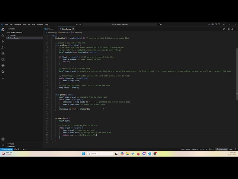238x179 pixels.
Task: Close the linkedlist.cpp tab
Action: 73,29
